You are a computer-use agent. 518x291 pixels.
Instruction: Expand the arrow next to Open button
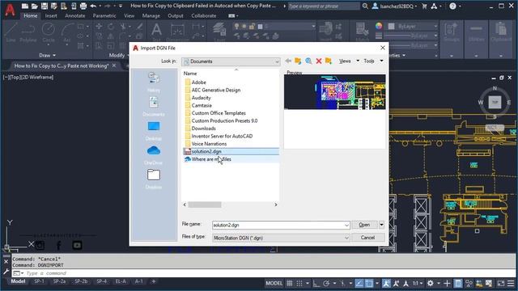click(381, 225)
